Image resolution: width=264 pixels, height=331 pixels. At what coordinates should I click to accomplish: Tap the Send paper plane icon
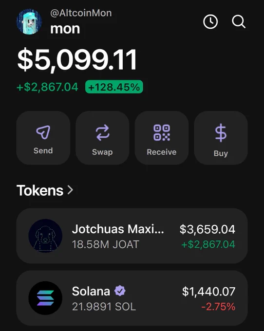[43, 132]
